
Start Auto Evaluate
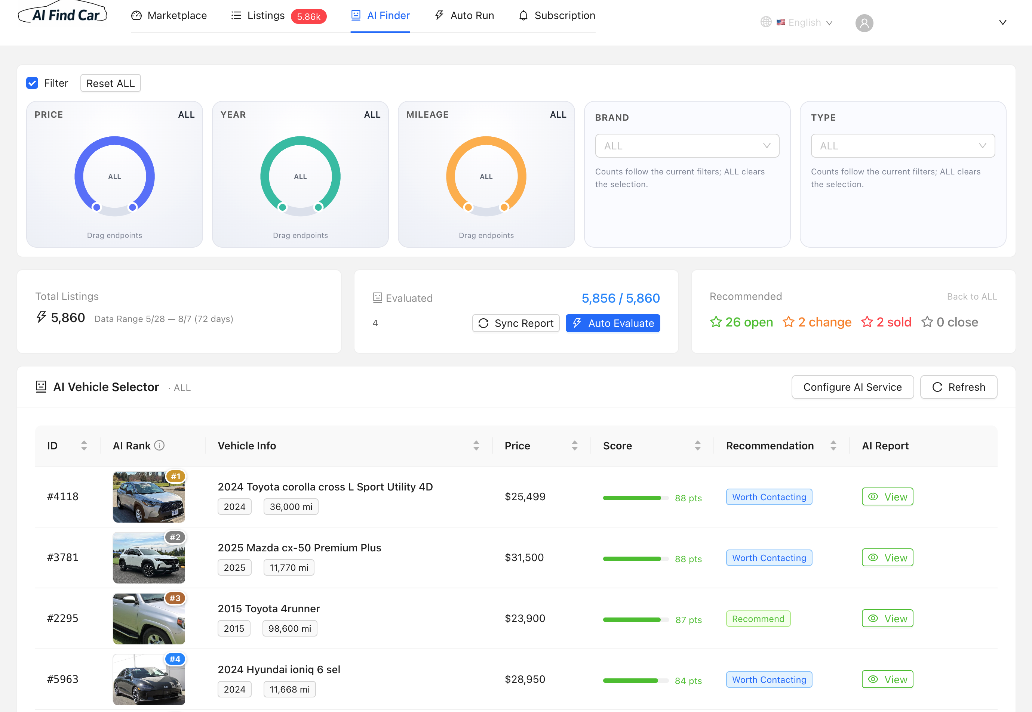(x=613, y=323)
